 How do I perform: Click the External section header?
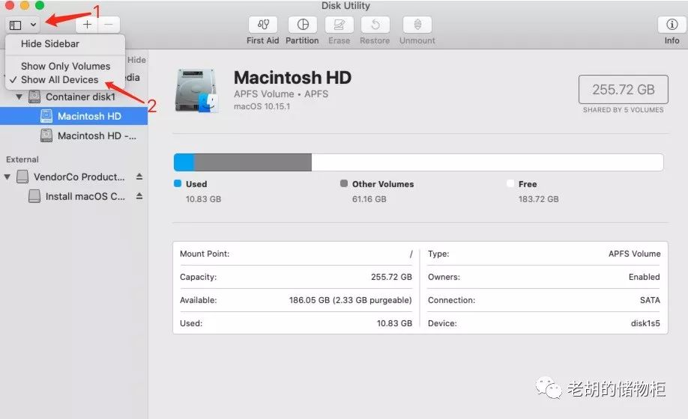point(22,159)
